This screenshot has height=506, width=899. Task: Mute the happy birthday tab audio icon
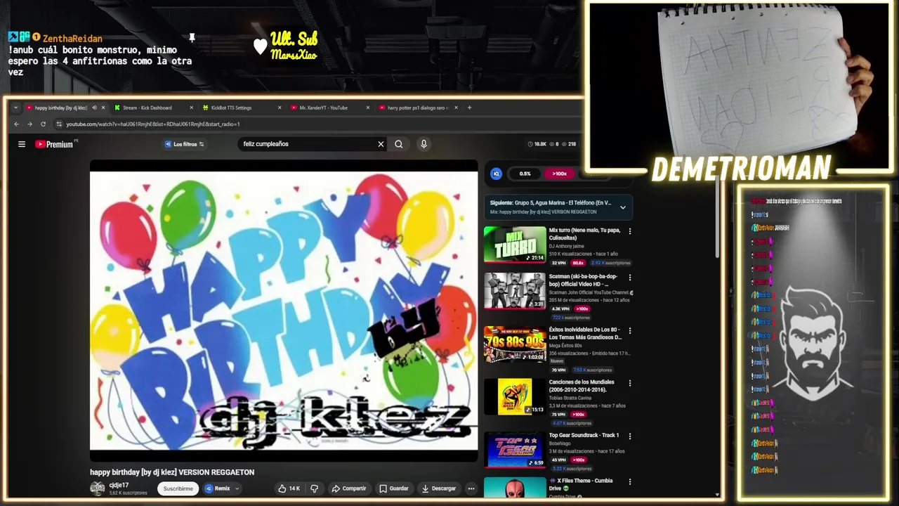pyautogui.click(x=94, y=108)
